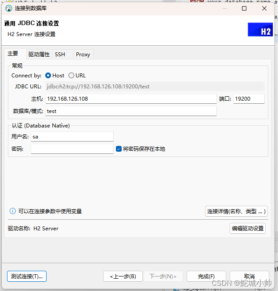Click the 通用 JDBC 连接设置 heading

(32, 23)
